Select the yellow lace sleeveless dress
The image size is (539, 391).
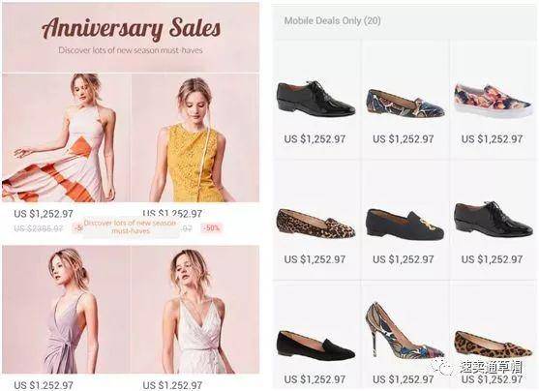pos(195,137)
